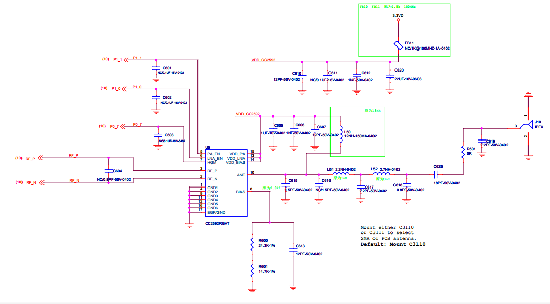This screenshot has height=304, width=550.
Task: Click the J10 IPEX connector symbol
Action: pos(527,124)
